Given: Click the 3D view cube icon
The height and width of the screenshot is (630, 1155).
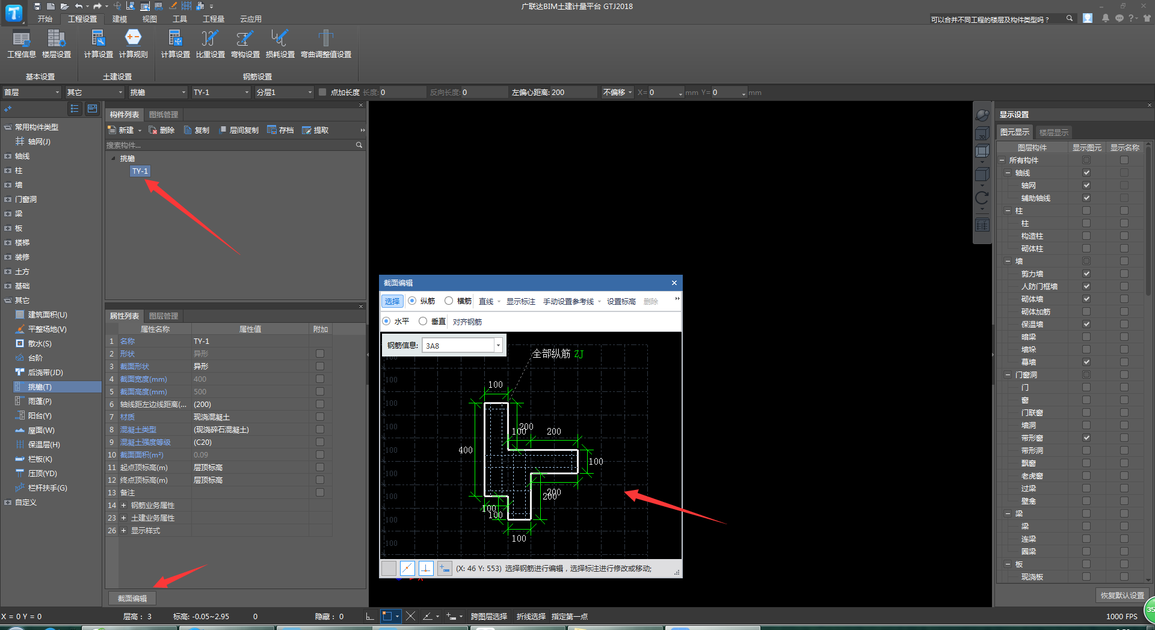Looking at the screenshot, I should (982, 133).
